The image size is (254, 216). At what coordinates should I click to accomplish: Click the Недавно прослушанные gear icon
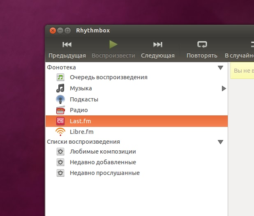pos(60,173)
